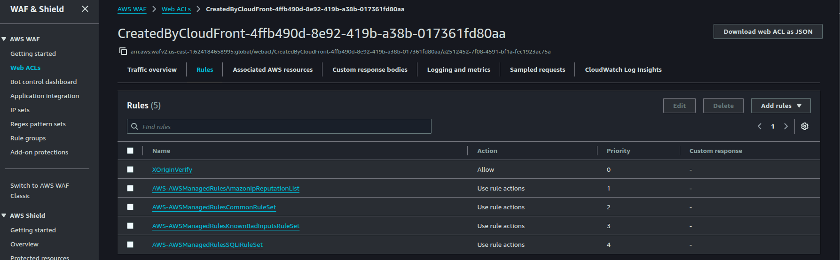Open the XOriginVerify rule link
This screenshot has height=260, width=840.
pyautogui.click(x=172, y=169)
